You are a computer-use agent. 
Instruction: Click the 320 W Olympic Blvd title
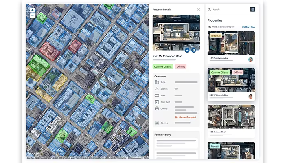click(x=167, y=56)
